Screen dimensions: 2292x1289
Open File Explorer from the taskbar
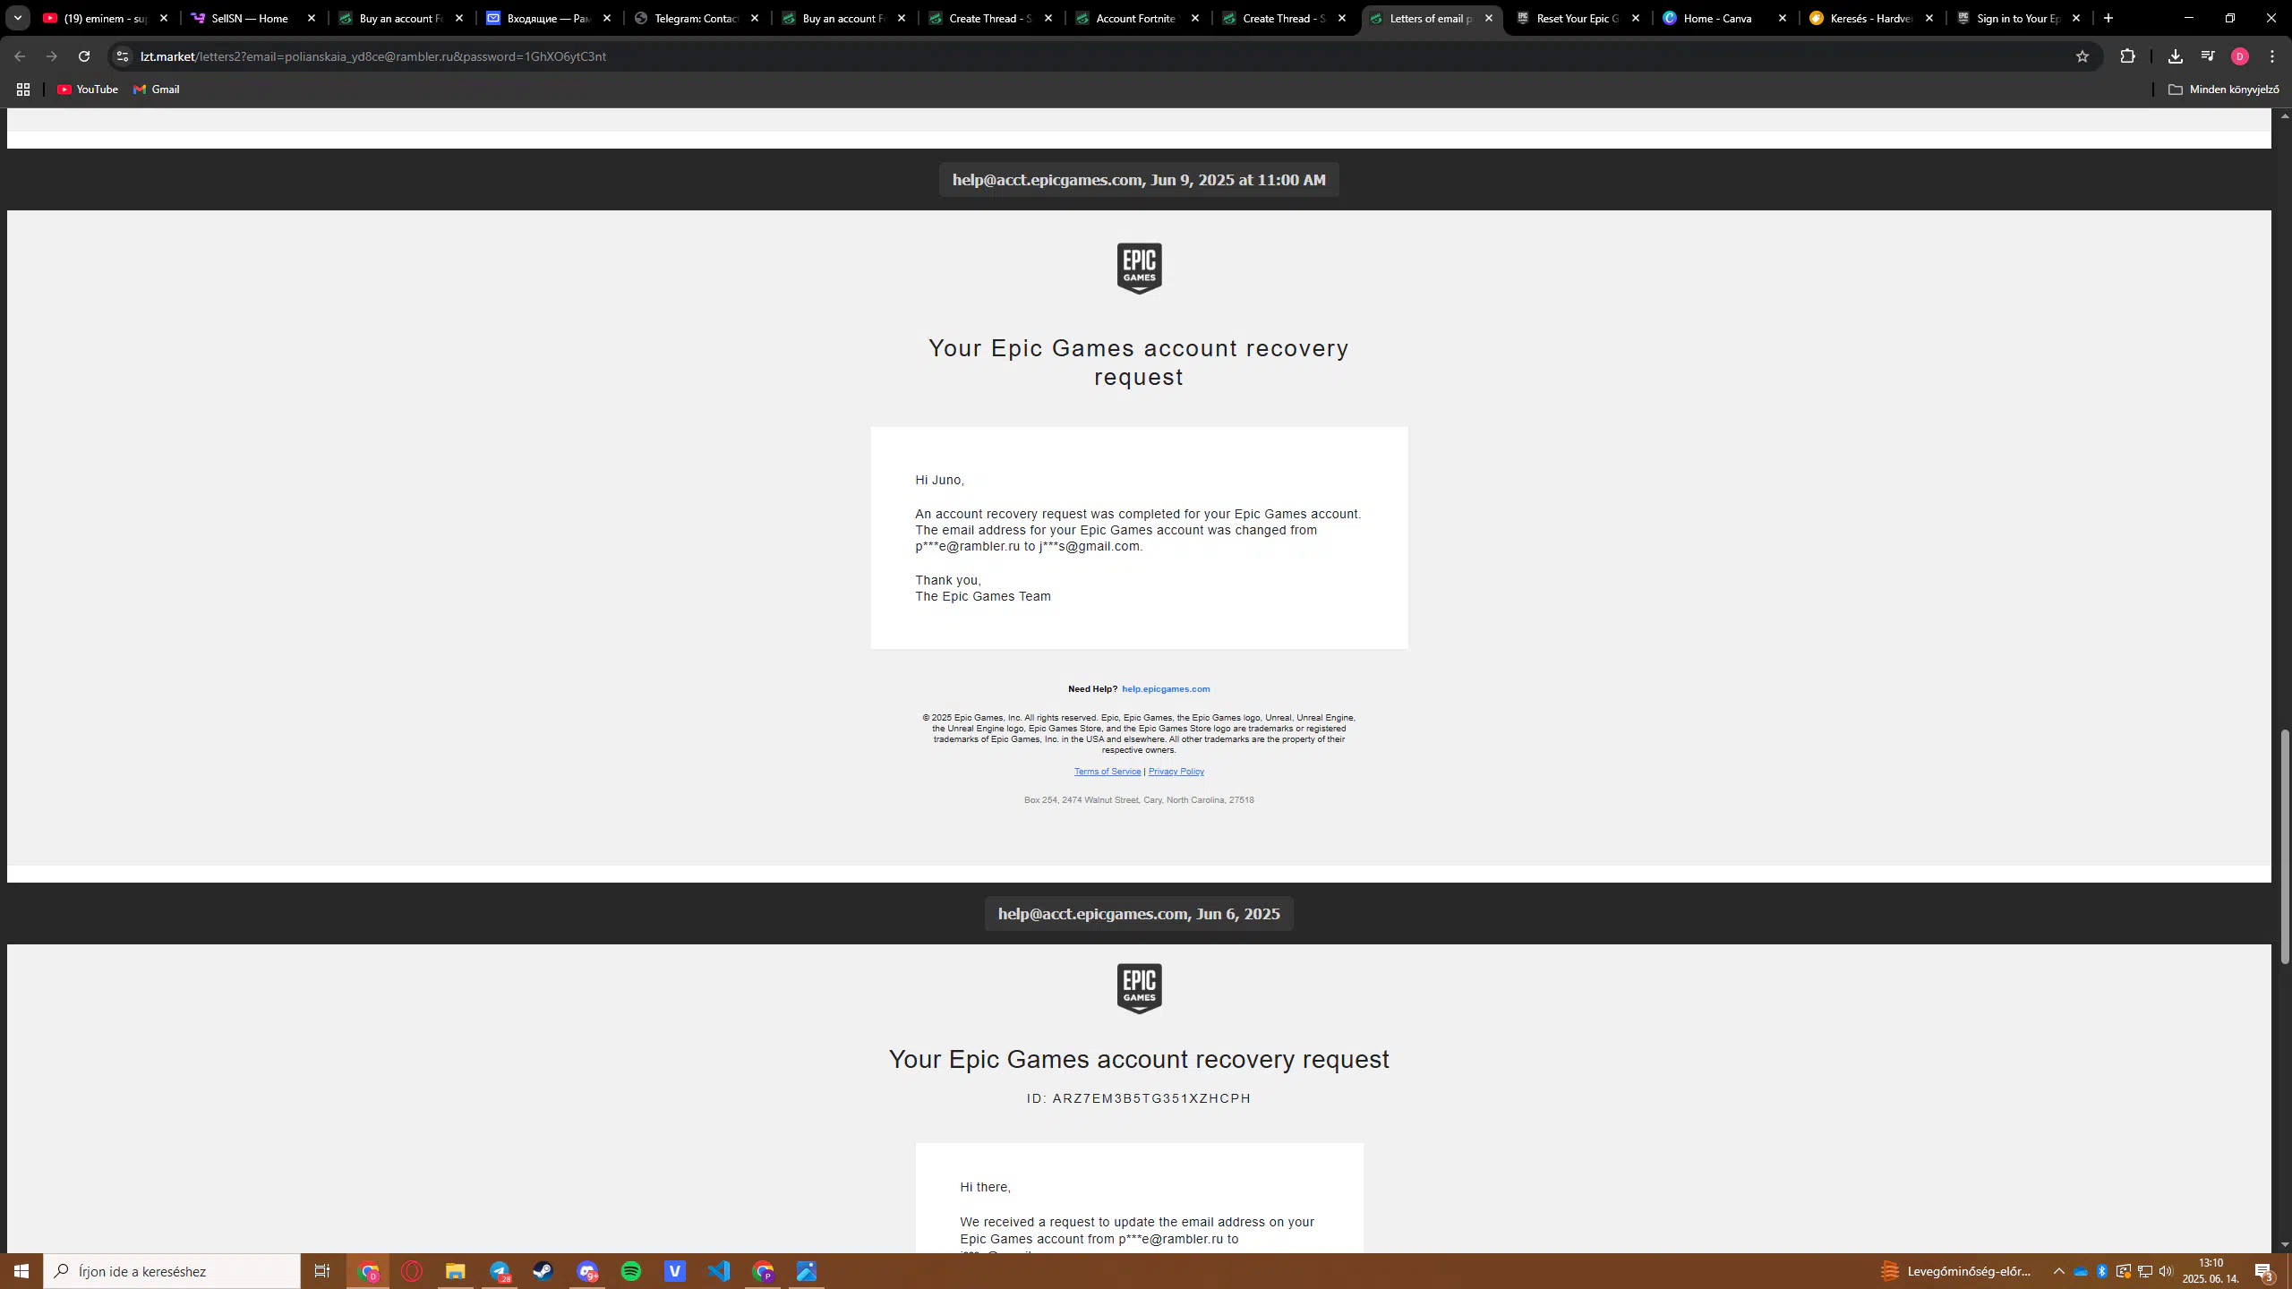pyautogui.click(x=456, y=1271)
